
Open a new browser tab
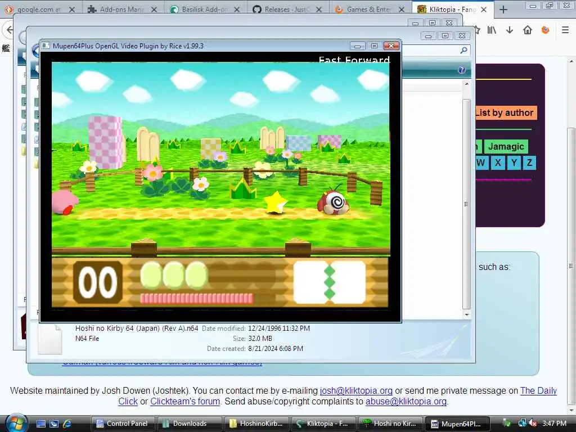click(503, 10)
